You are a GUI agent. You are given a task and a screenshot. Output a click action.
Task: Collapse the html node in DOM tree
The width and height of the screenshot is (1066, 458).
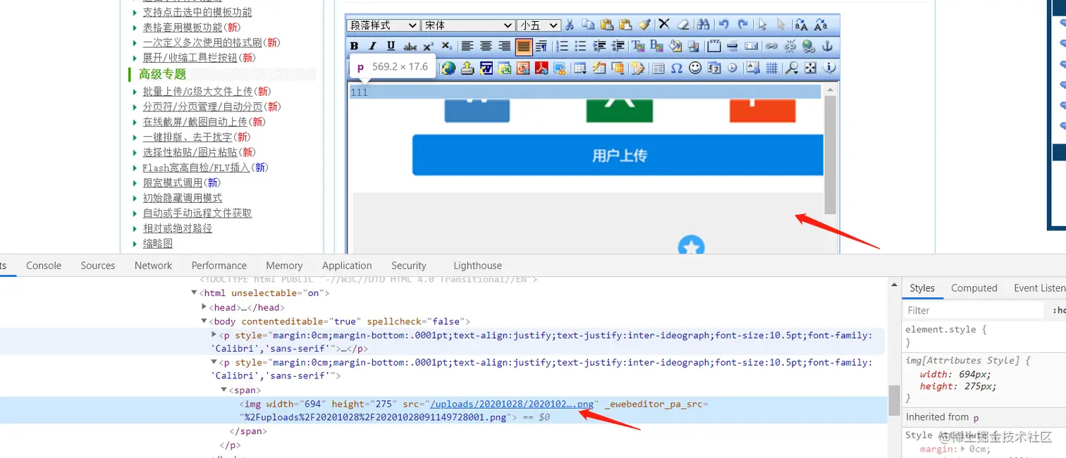[x=196, y=293]
